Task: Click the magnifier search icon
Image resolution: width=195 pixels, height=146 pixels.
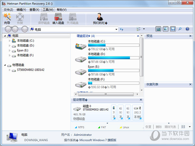Action: 180,29
